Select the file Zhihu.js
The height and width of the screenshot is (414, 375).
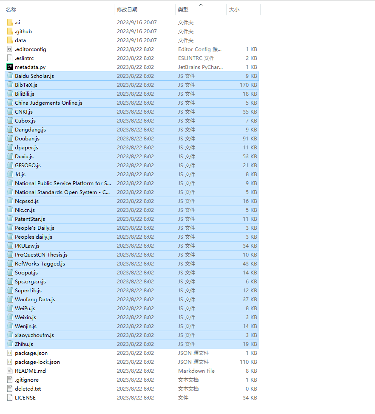24,344
